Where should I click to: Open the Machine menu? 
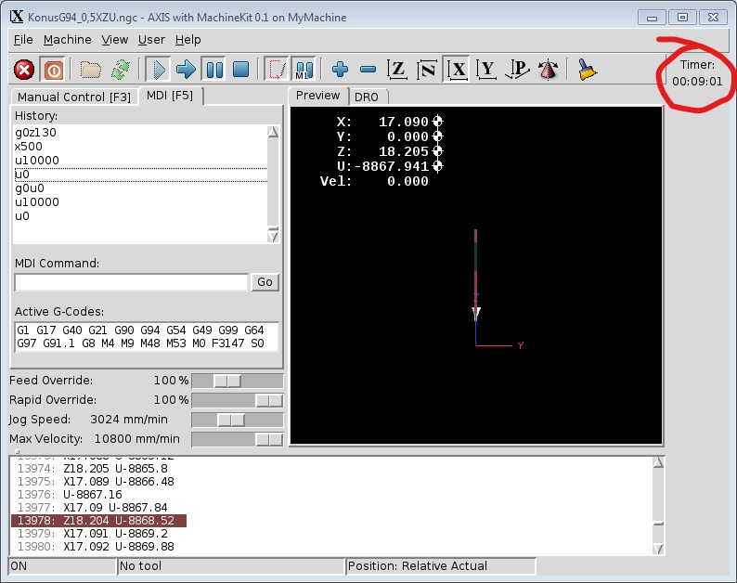67,40
